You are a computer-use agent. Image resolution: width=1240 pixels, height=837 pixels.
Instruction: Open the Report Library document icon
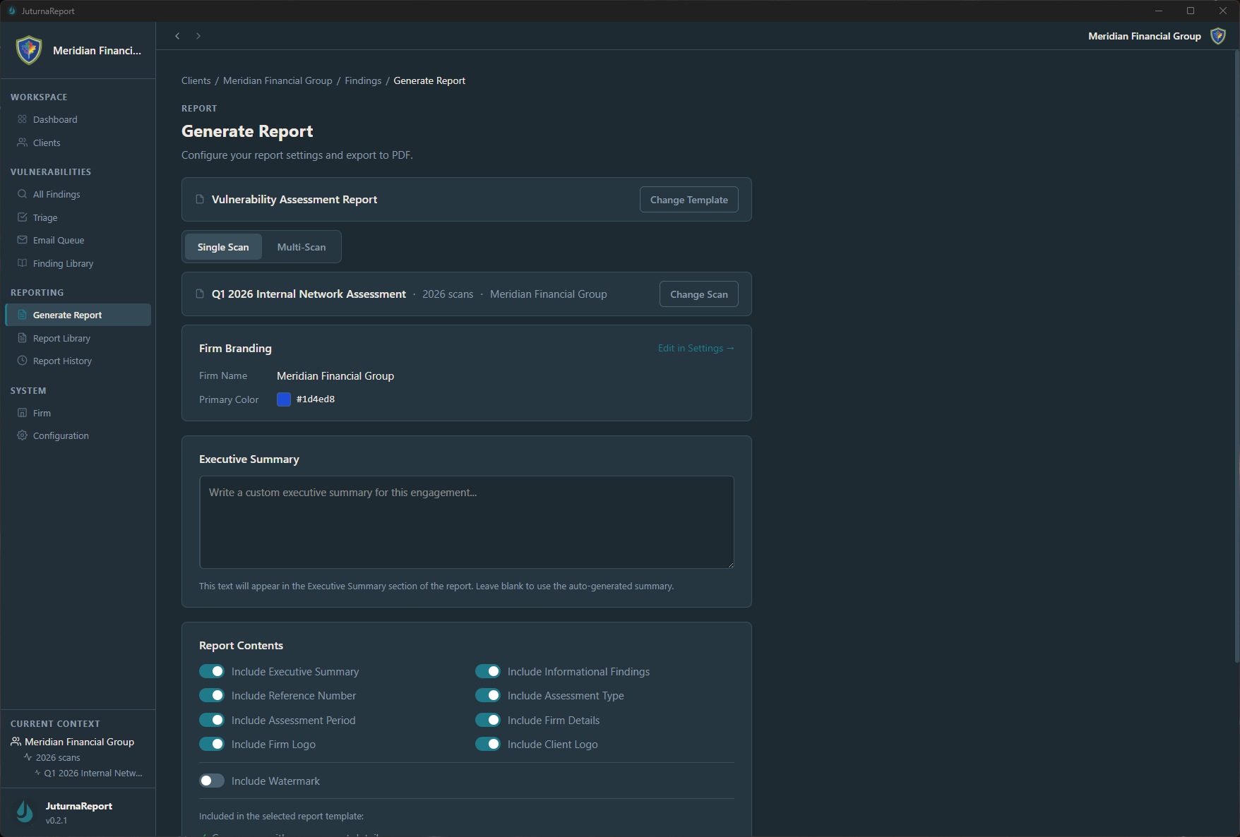tap(21, 338)
